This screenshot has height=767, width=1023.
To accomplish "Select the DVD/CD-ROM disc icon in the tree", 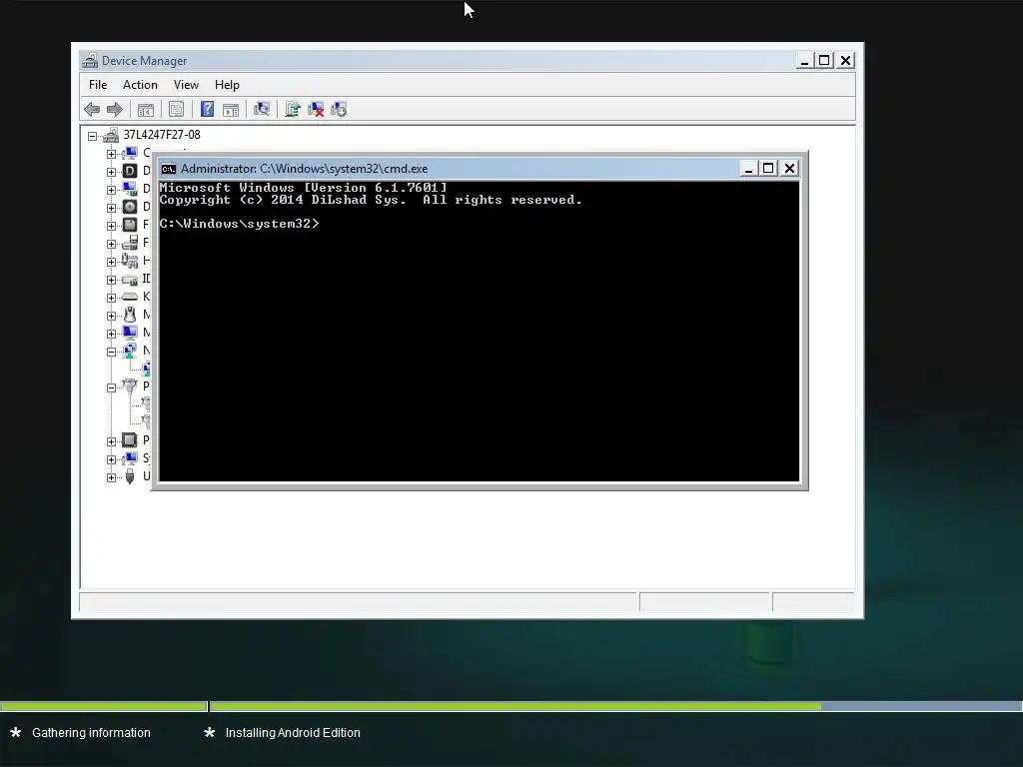I will click(x=130, y=207).
